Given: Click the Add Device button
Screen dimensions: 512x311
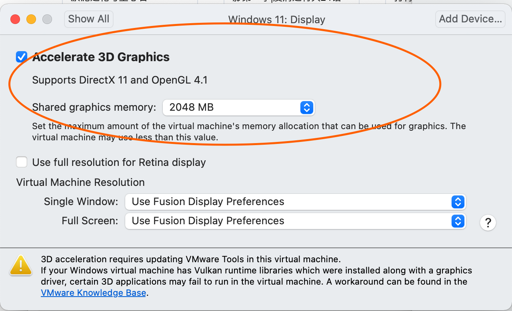Looking at the screenshot, I should (470, 19).
